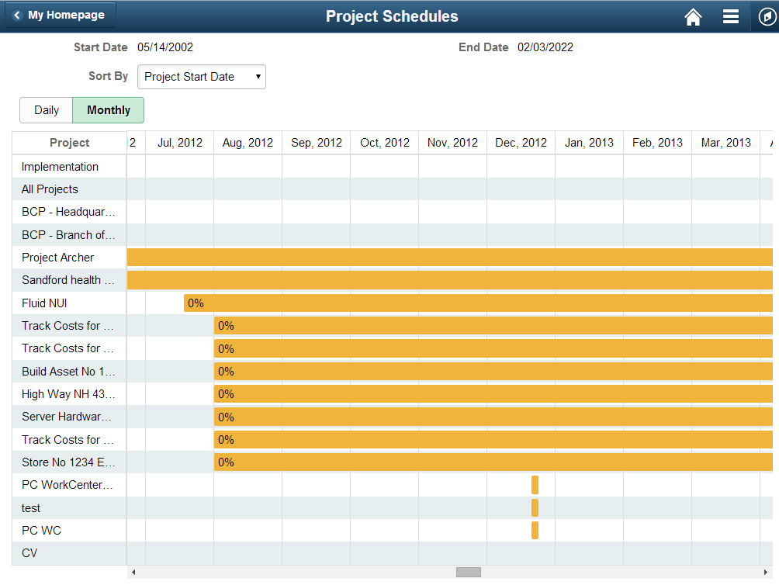The image size is (779, 585).
Task: Open the Actions List menu icon
Action: (730, 16)
